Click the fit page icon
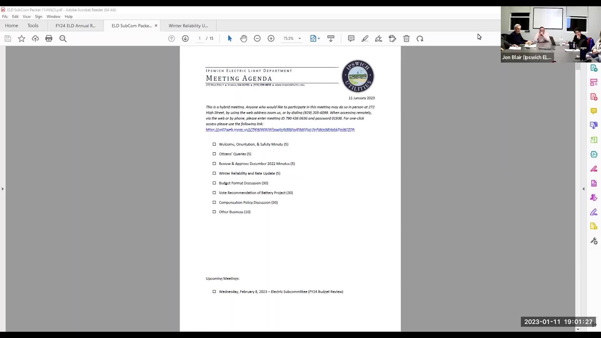 pos(313,39)
